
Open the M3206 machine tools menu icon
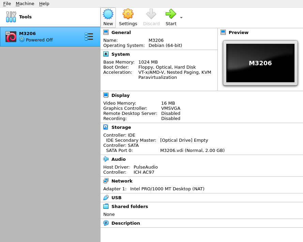pos(89,37)
